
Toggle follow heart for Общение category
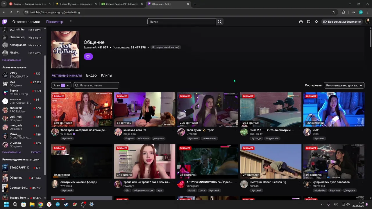coord(88,57)
